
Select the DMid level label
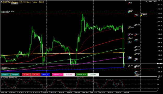tap(130, 38)
